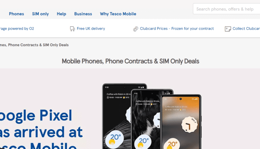Go to Business section

[x=83, y=14]
